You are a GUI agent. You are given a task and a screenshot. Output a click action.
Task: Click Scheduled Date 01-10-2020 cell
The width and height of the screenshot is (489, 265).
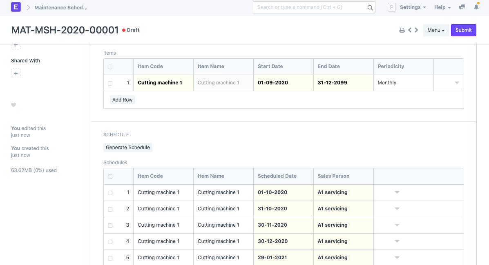[x=284, y=192]
